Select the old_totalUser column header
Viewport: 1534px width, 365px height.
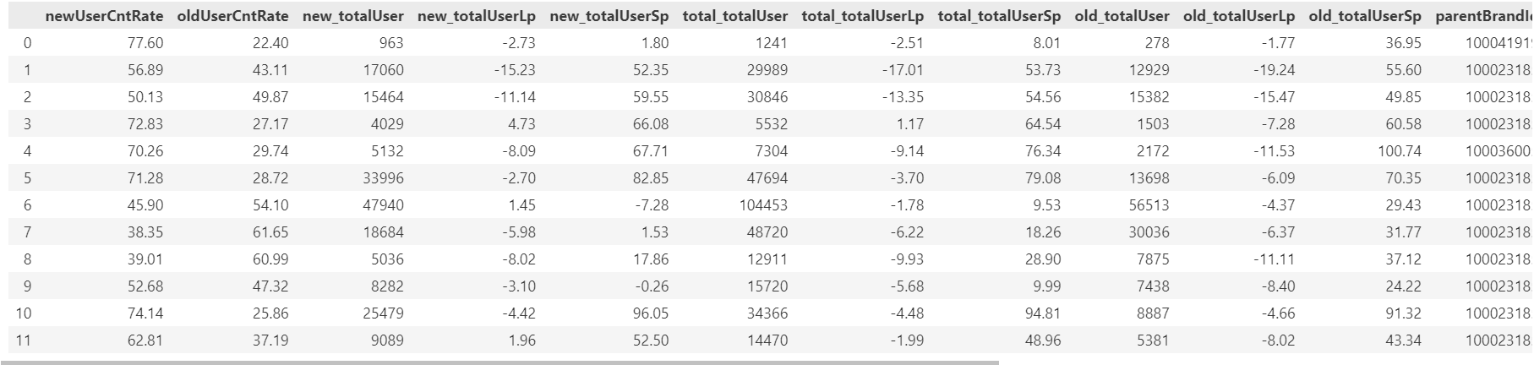tap(1122, 16)
